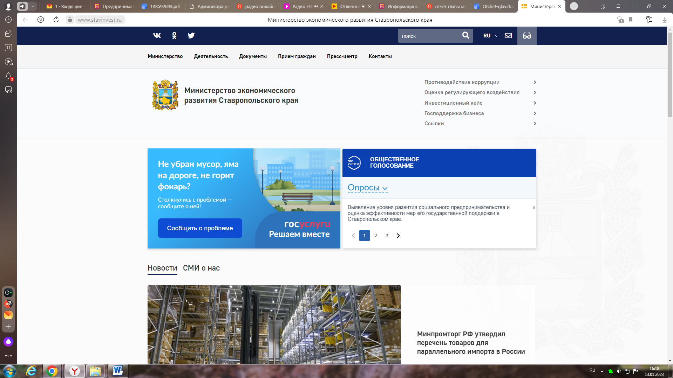Switch to СМИ о нас tab
The height and width of the screenshot is (378, 673).
pyautogui.click(x=201, y=268)
